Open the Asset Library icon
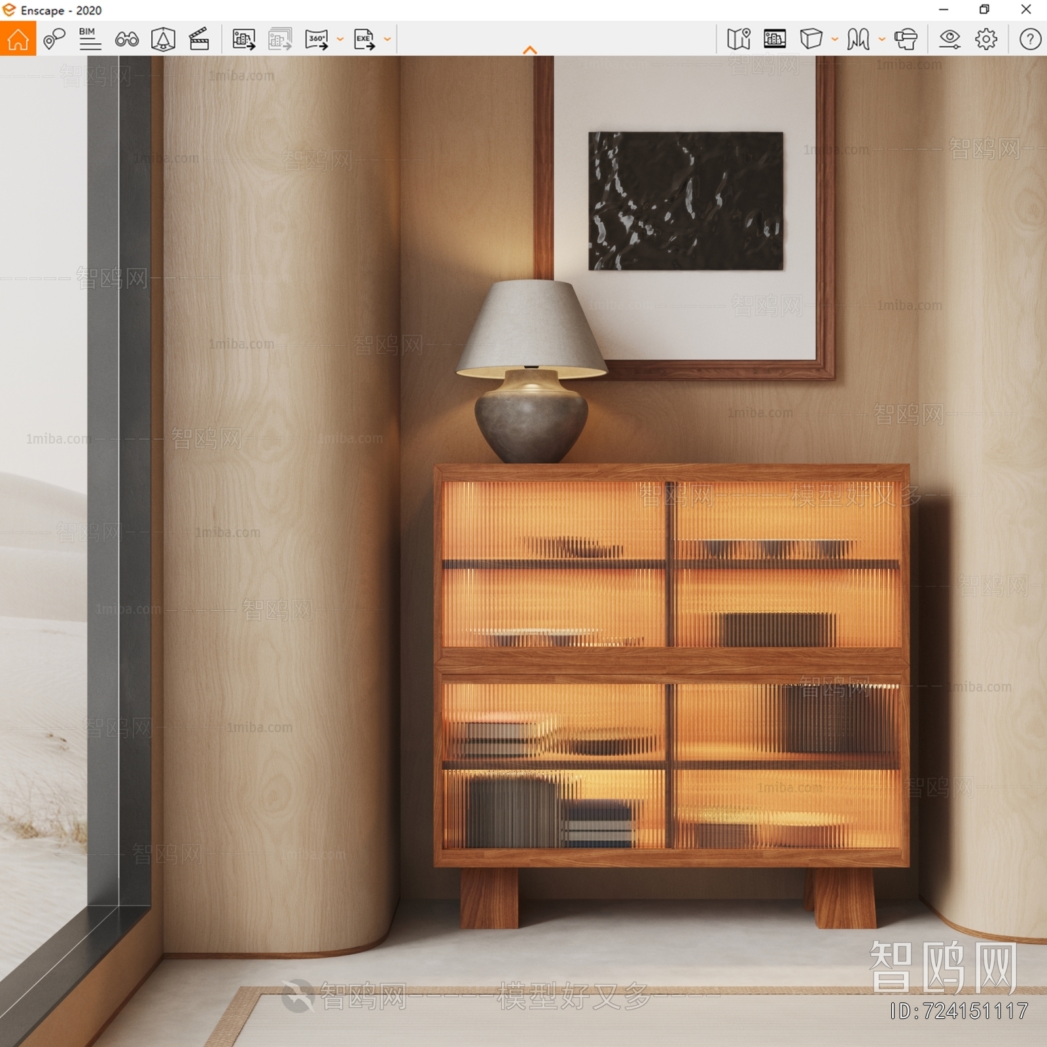 point(775,39)
